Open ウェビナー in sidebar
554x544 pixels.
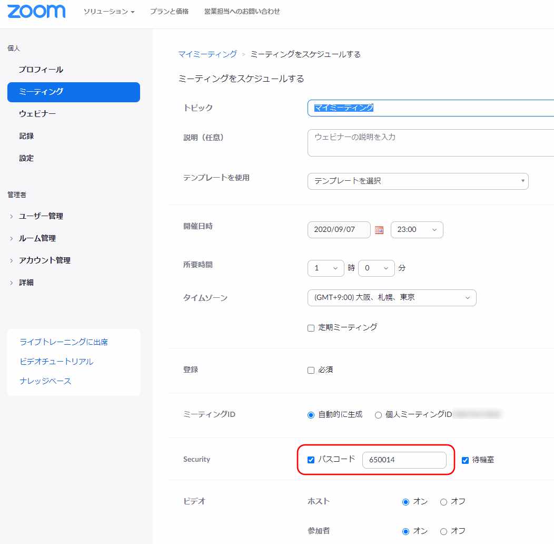[37, 114]
